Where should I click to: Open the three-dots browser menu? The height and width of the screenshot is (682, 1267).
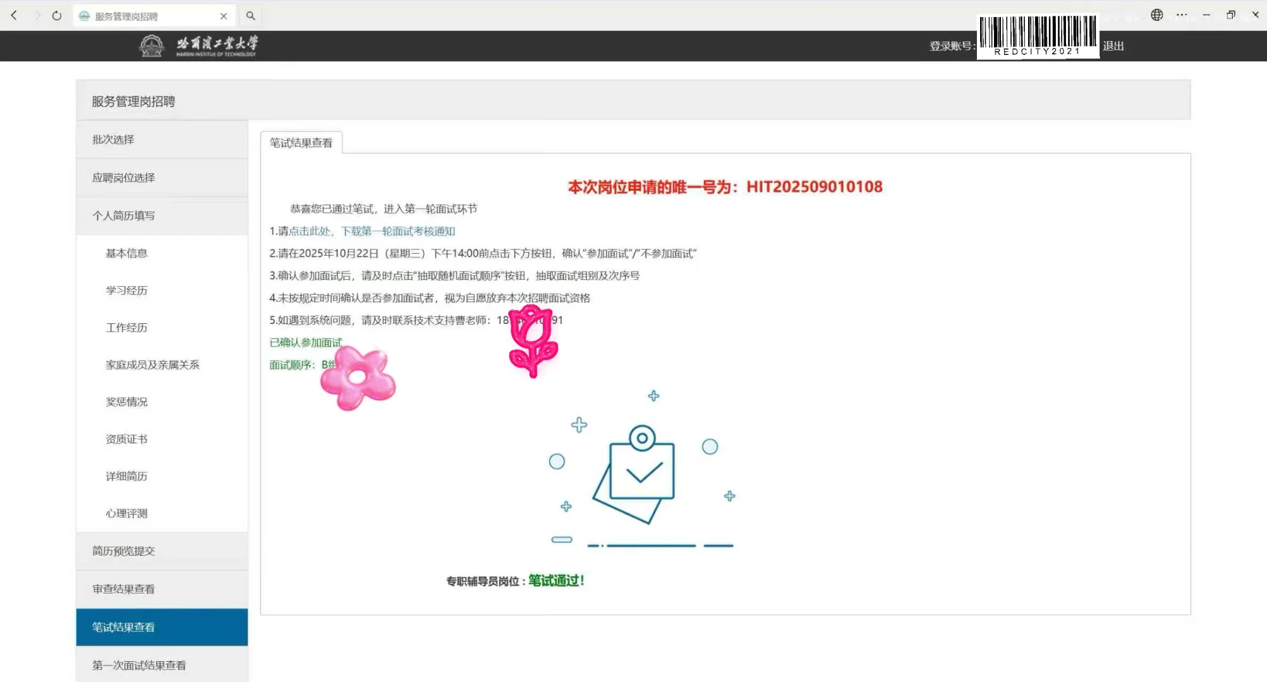(1181, 15)
